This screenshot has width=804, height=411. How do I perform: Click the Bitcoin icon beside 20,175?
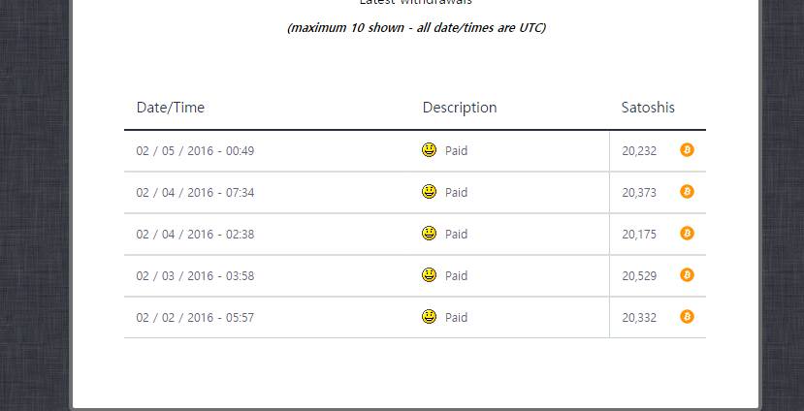tap(687, 234)
